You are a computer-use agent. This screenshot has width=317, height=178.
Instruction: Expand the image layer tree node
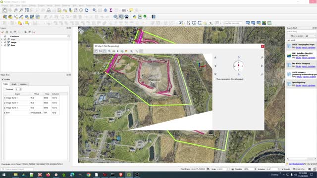pyautogui.click(x=2, y=43)
